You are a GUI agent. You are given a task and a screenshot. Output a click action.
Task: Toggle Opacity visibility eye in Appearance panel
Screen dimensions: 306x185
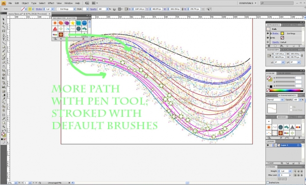pos(268,42)
